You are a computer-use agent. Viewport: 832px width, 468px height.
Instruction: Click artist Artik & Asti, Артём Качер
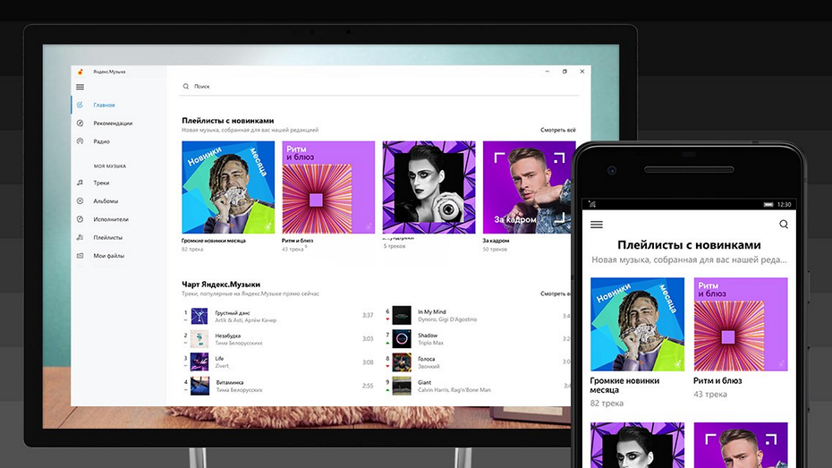(x=246, y=320)
